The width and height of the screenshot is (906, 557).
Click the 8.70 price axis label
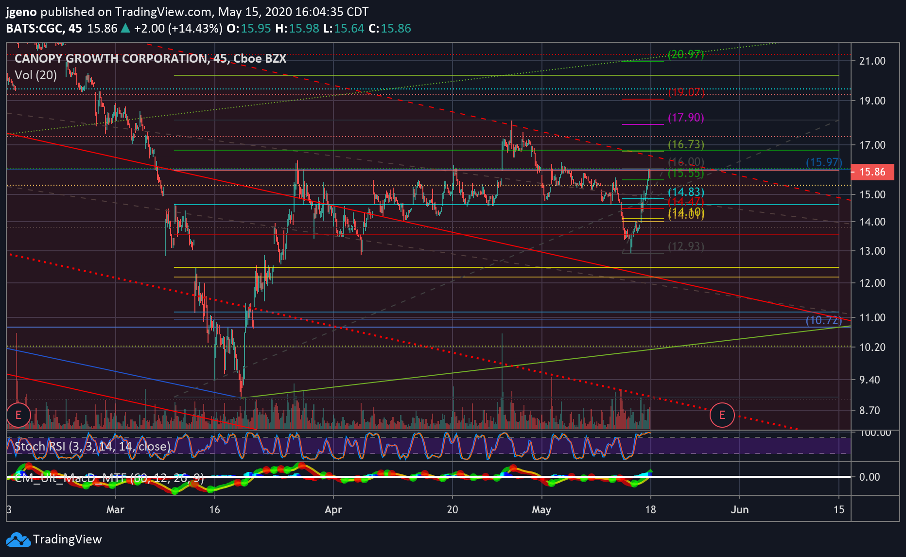pos(870,410)
